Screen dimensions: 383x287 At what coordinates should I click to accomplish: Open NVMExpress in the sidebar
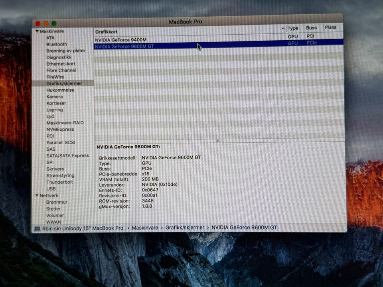coord(60,129)
